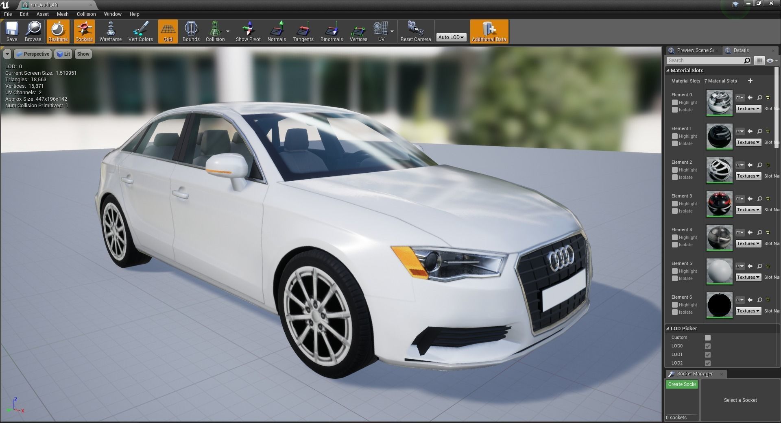The image size is (781, 423).
Task: Enable Highlight for Element 1
Action: (674, 136)
